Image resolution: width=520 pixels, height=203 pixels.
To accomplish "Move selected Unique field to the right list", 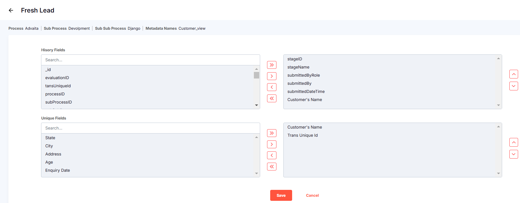I will [271, 144].
